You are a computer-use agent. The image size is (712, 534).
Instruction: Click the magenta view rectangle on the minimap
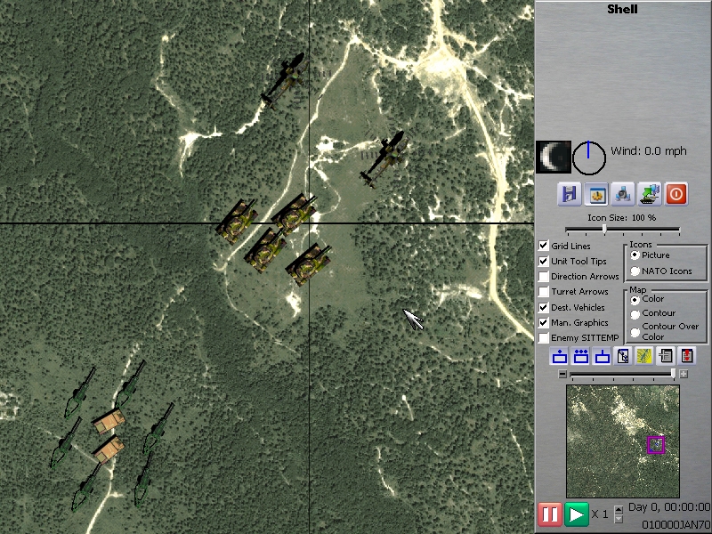(x=657, y=444)
